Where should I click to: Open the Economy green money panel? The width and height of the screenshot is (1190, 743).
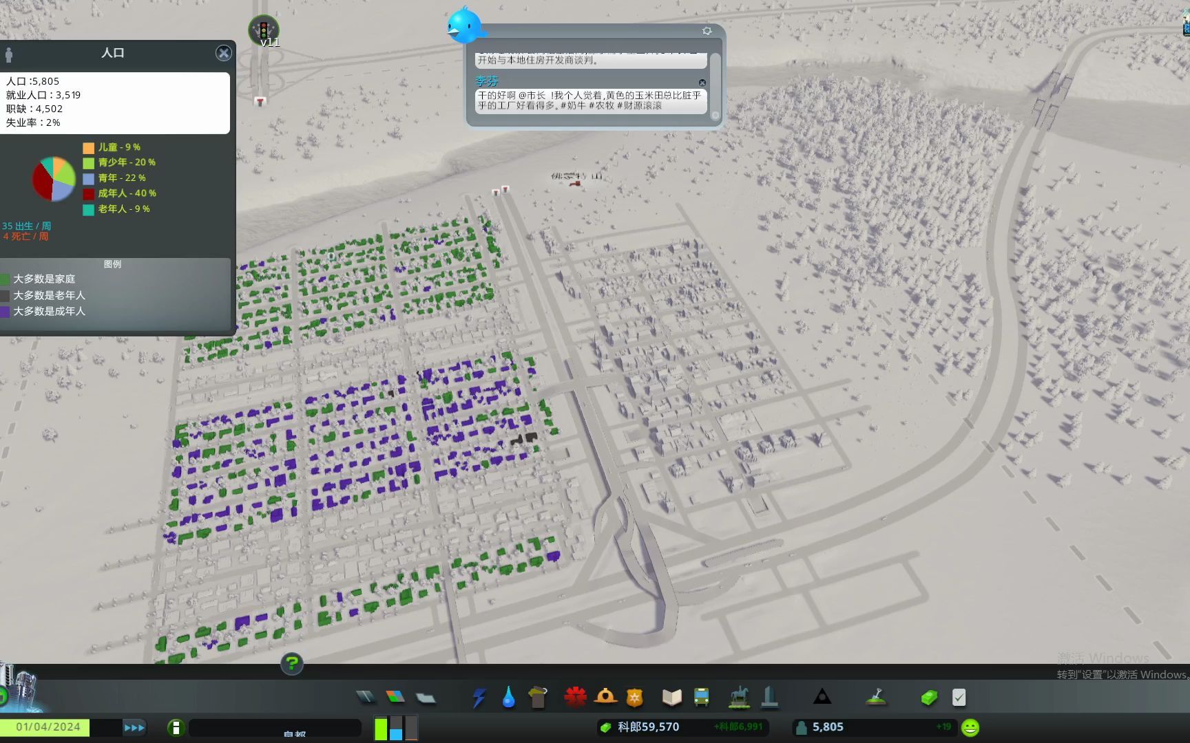click(x=929, y=698)
